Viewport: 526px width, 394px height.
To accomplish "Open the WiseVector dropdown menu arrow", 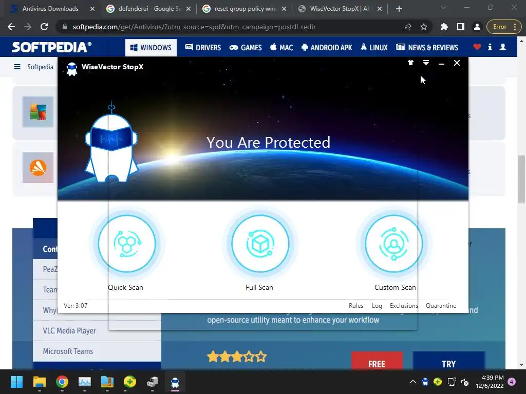I will tap(426, 63).
